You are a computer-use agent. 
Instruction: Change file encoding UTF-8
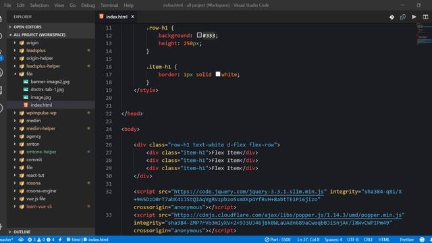352,240
